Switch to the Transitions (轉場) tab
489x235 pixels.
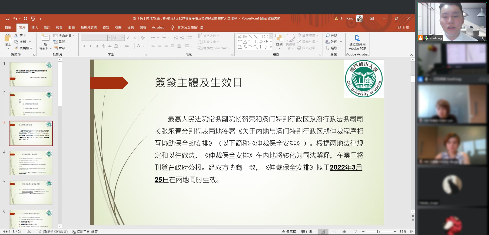click(x=59, y=27)
